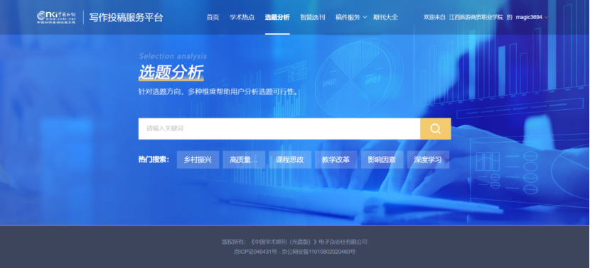Click the 江西旅游商贸职业学院 institution name

click(x=476, y=17)
